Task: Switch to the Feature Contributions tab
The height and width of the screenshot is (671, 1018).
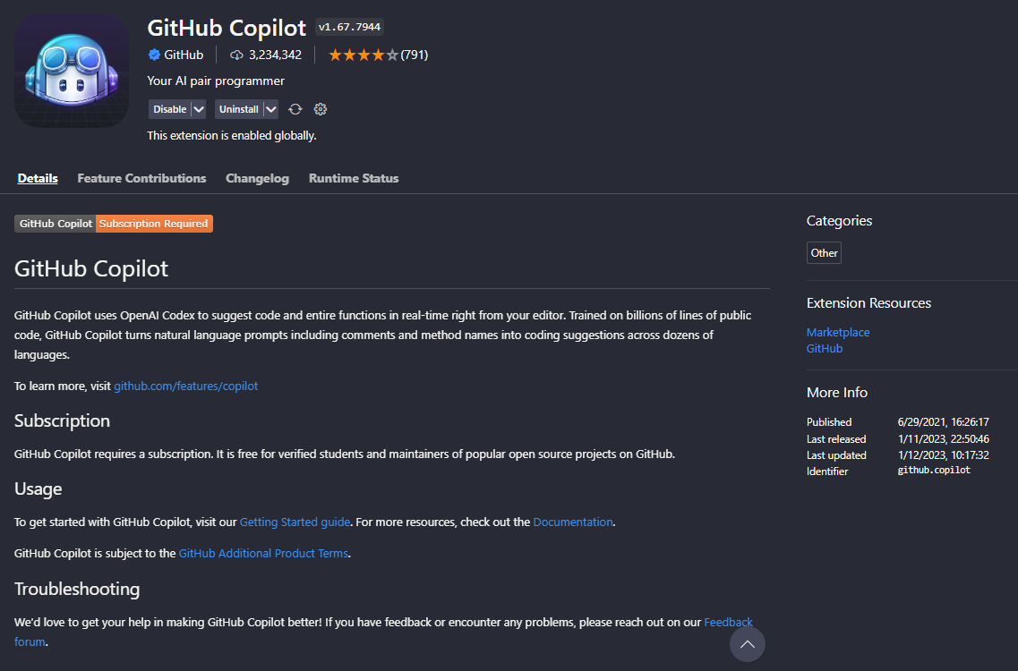Action: (141, 178)
